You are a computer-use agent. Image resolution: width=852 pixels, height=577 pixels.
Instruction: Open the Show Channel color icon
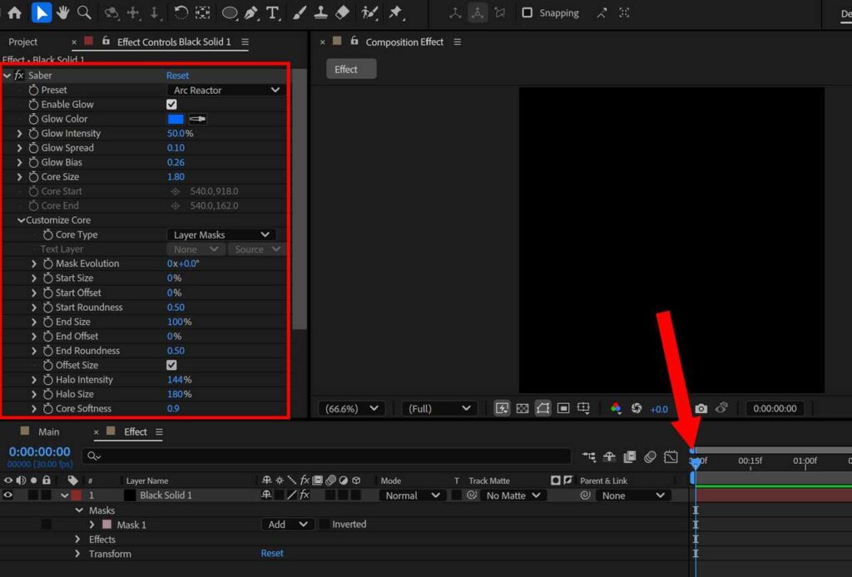[x=616, y=408]
